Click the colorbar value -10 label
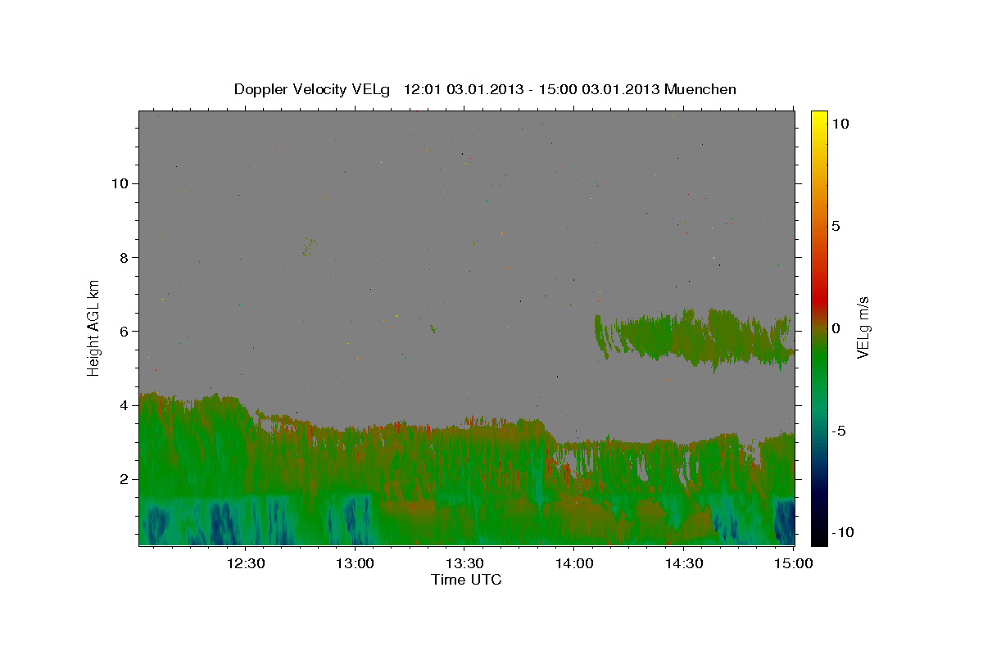The width and height of the screenshot is (983, 655). point(841,533)
